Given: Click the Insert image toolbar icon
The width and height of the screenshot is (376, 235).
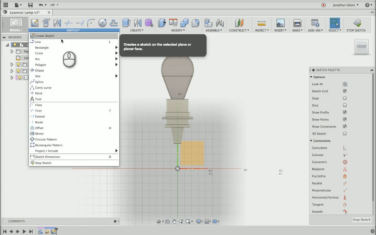Looking at the screenshot, I should tap(280, 23).
